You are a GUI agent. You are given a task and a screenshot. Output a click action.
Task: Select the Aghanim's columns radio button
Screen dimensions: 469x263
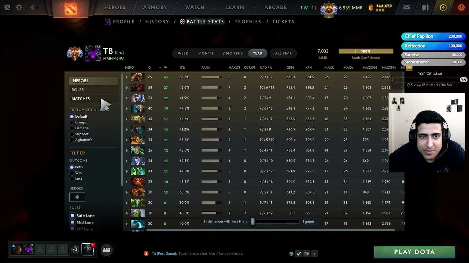72,140
